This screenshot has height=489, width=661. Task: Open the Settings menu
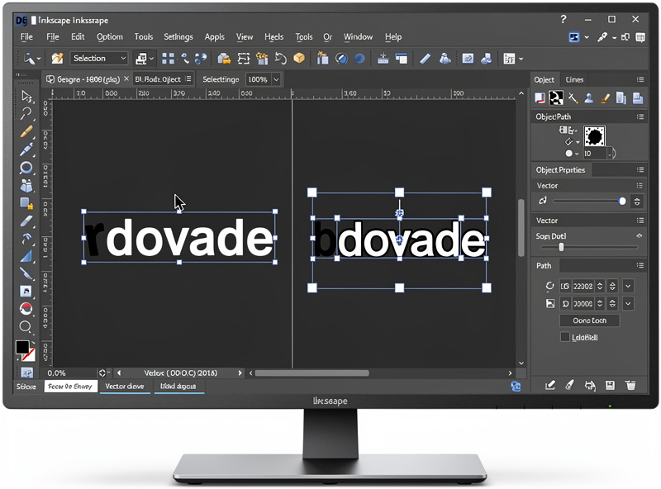tap(178, 36)
